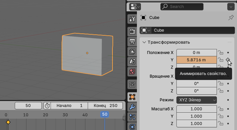Open the Scene properties tab
Image resolution: width=237 pixels, height=130 pixels.
pos(132,62)
